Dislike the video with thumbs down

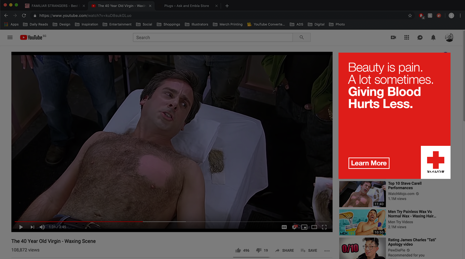[x=262, y=250]
